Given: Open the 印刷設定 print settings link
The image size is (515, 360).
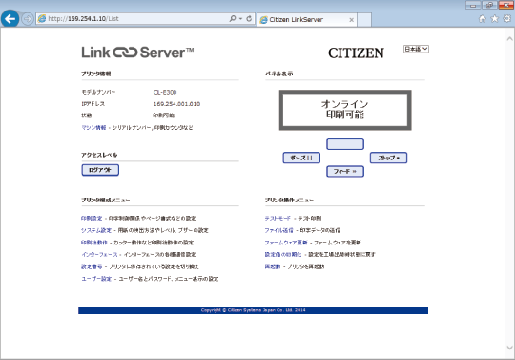Looking at the screenshot, I should coord(92,218).
